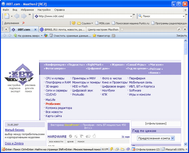The height and width of the screenshot is (153, 189).
Task: Click the round X button at tab bar end
Action: (x=185, y=29)
